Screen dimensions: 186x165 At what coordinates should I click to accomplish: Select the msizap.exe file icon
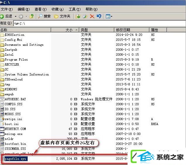[x=2, y=134]
